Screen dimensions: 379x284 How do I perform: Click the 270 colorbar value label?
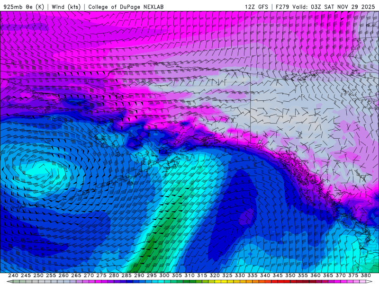tap(89, 275)
